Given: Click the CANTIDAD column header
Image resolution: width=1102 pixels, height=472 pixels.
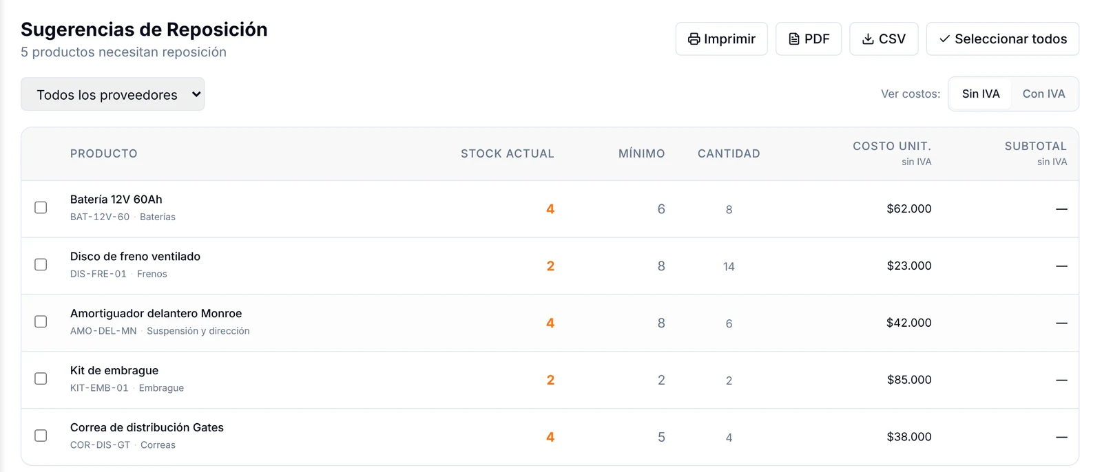Looking at the screenshot, I should [729, 153].
